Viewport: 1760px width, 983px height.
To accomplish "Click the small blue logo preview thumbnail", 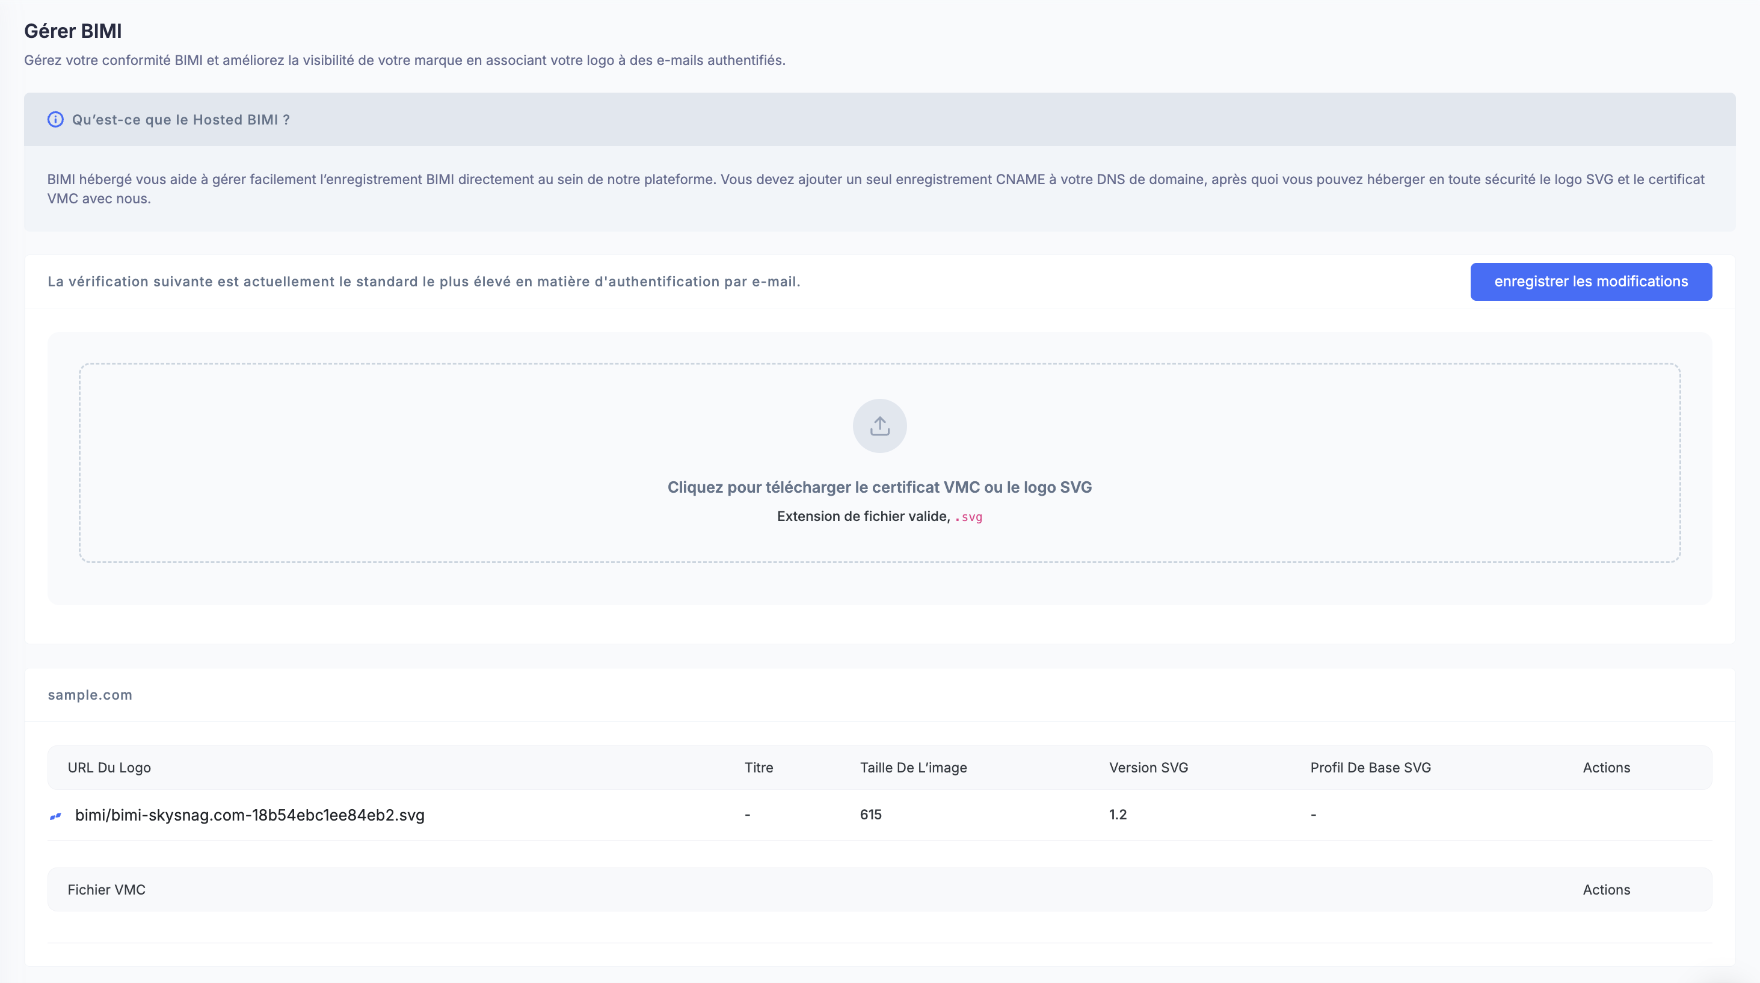I will (56, 816).
